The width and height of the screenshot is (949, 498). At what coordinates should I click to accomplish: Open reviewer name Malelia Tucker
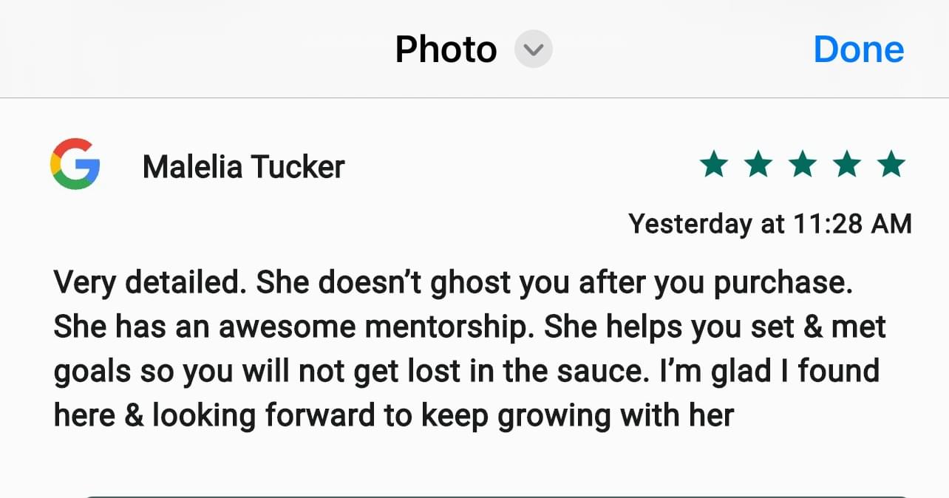pyautogui.click(x=243, y=167)
